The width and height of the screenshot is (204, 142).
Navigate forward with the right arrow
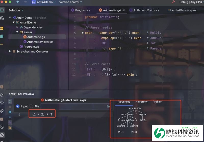click(25, 2)
